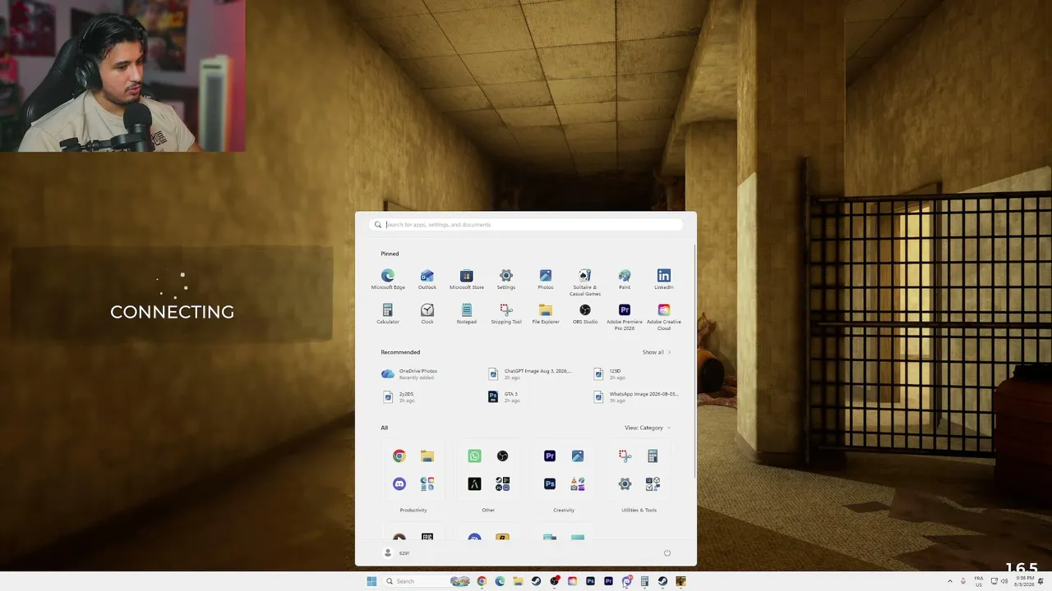This screenshot has height=591, width=1052.
Task: Open Discord from the taskbar
Action: coord(626,581)
